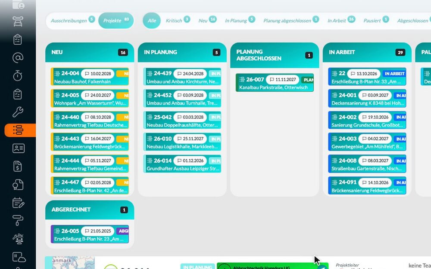431x269 pixels.
Task: Click list icon on card 24-004
Action: coord(57,74)
